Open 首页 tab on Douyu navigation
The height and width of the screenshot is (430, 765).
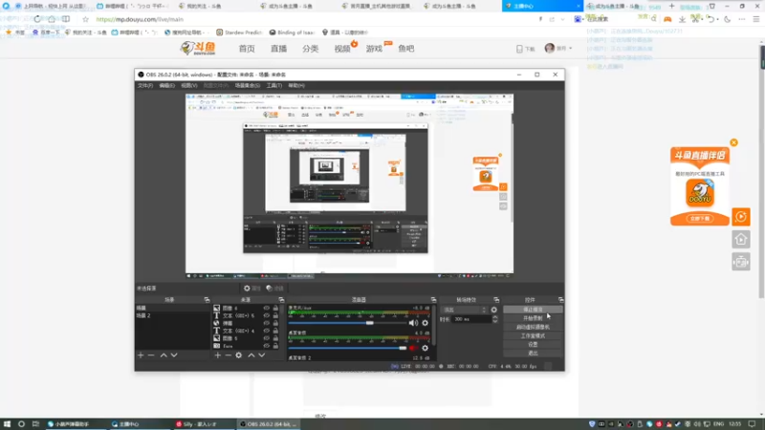click(x=247, y=49)
